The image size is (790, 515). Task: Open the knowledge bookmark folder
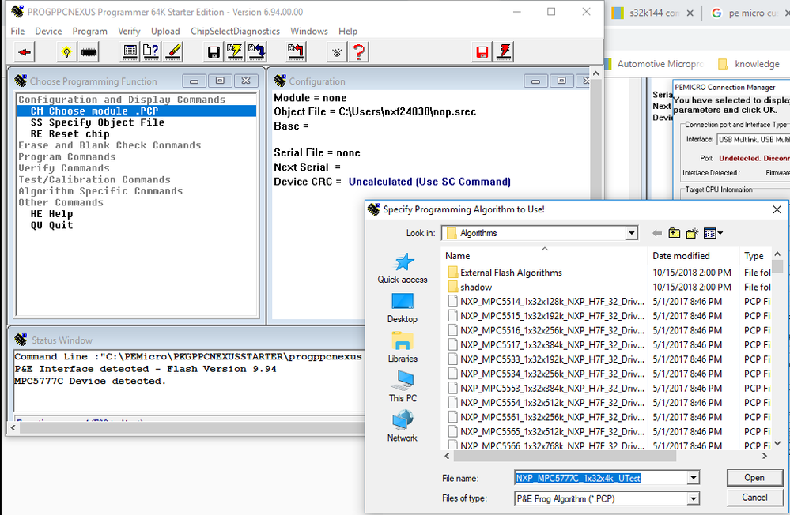pos(749,64)
